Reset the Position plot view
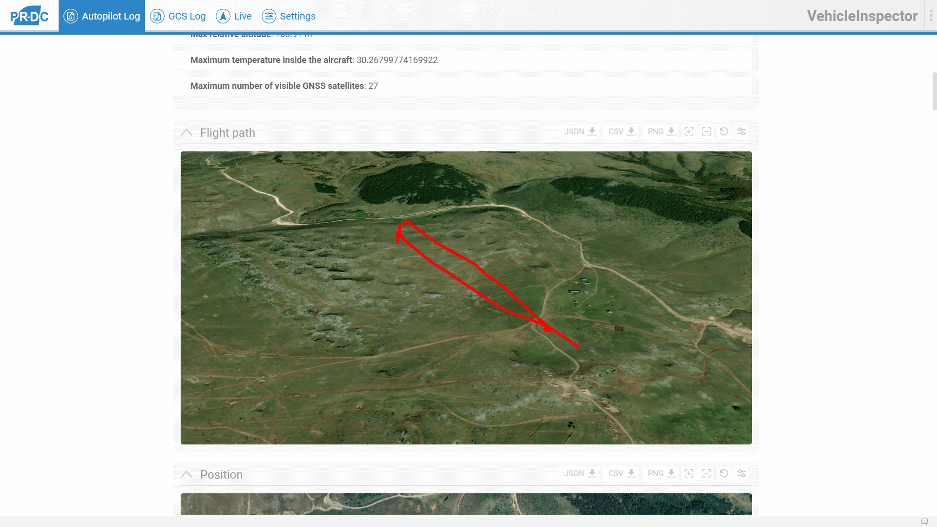Image resolution: width=937 pixels, height=527 pixels. [x=724, y=474]
